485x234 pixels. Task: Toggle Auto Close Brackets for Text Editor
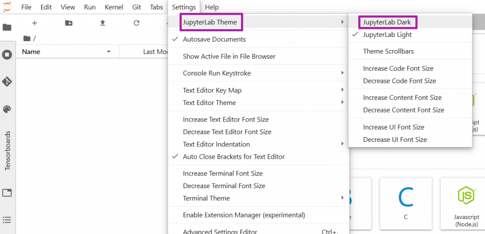click(x=259, y=156)
